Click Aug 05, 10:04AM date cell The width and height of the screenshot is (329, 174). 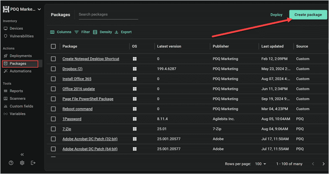tap(276, 119)
